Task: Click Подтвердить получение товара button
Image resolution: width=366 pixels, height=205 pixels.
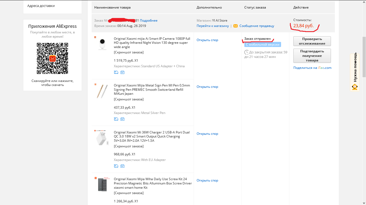Action: 312,56
